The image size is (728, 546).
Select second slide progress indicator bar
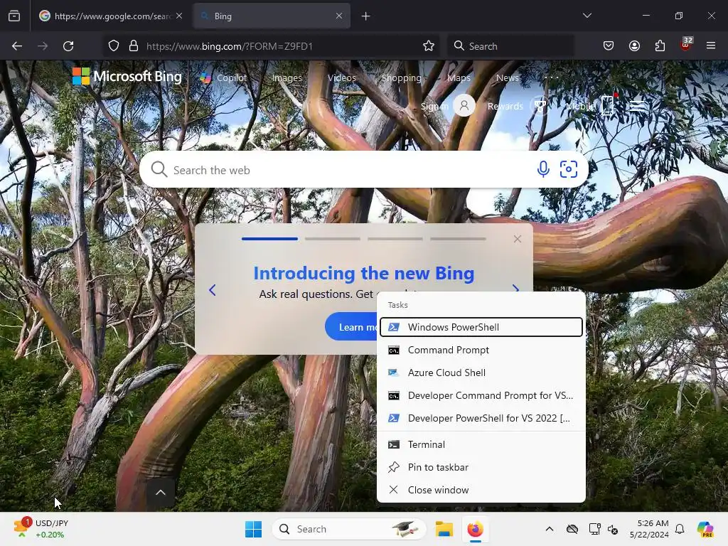333,239
